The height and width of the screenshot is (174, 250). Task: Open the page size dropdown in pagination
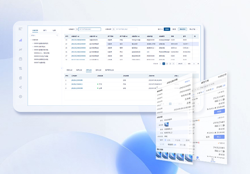click(180, 64)
